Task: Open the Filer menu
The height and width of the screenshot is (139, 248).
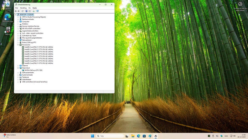Action: point(17,8)
